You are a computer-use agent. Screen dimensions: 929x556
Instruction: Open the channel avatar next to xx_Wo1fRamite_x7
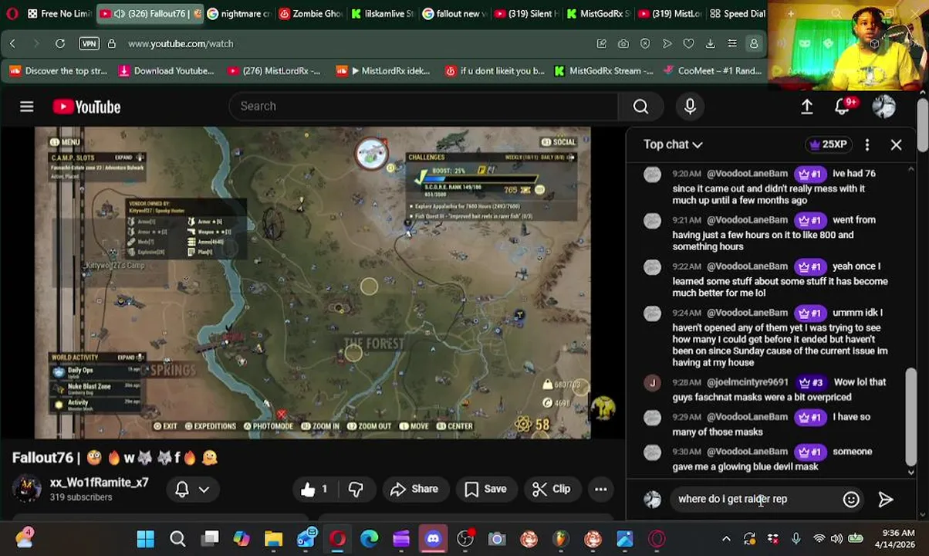[x=27, y=489]
